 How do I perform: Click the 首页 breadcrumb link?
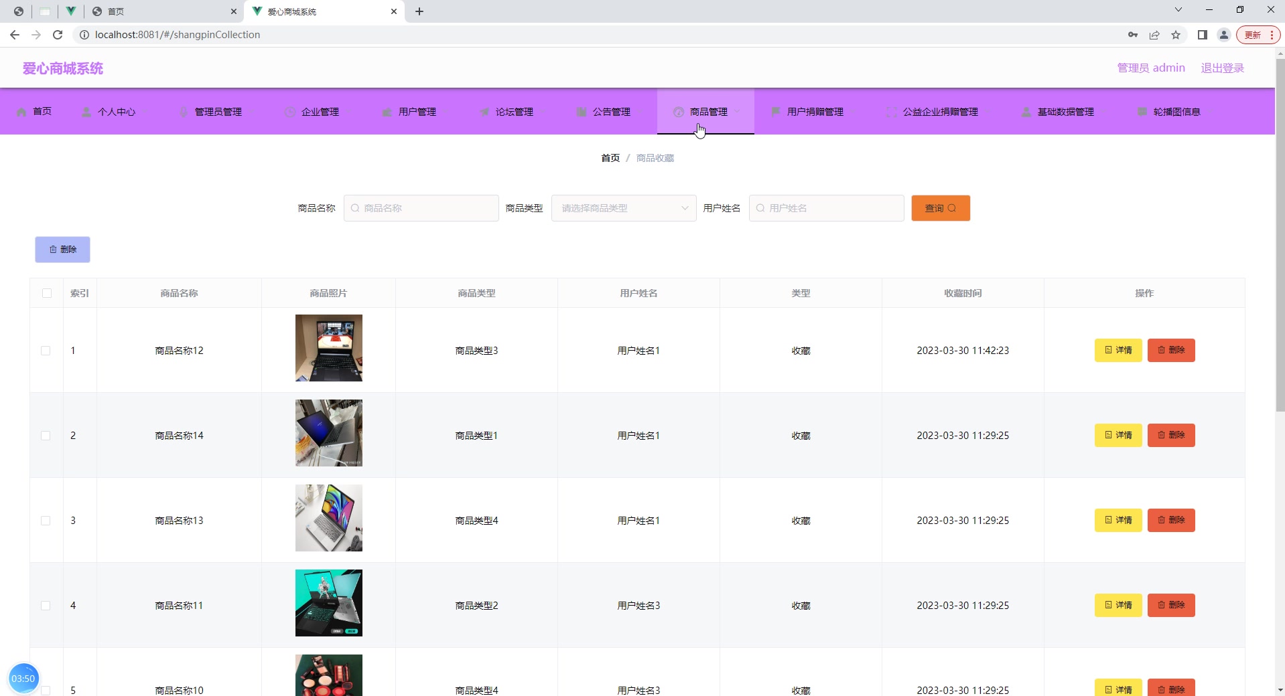coord(610,158)
